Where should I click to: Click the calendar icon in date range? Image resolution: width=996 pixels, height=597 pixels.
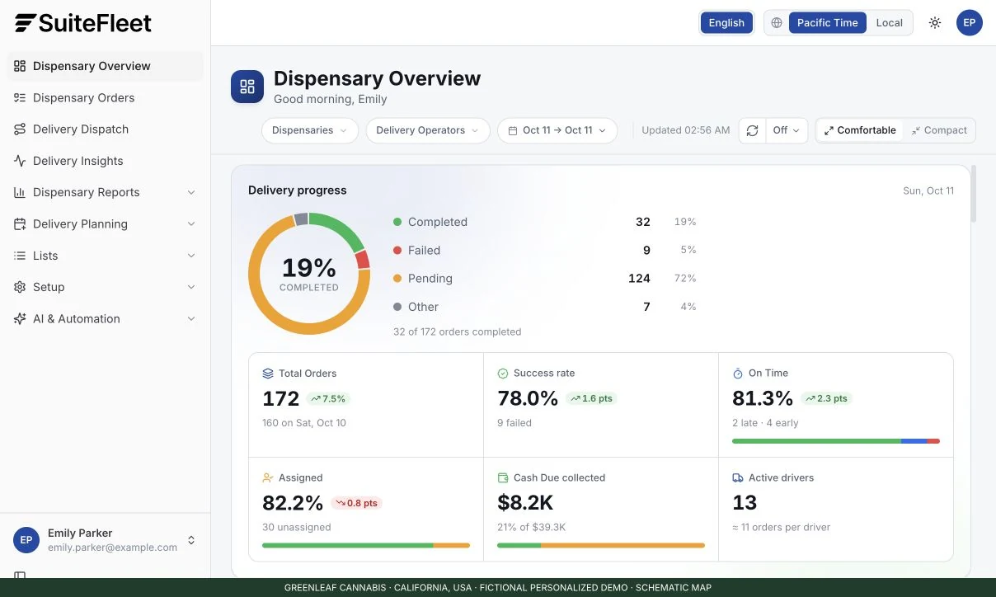513,130
